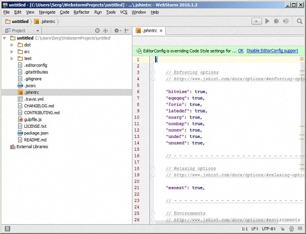306x234 pixels.
Task: Click the Collapse All icon in Project panel
Action: tap(106, 31)
